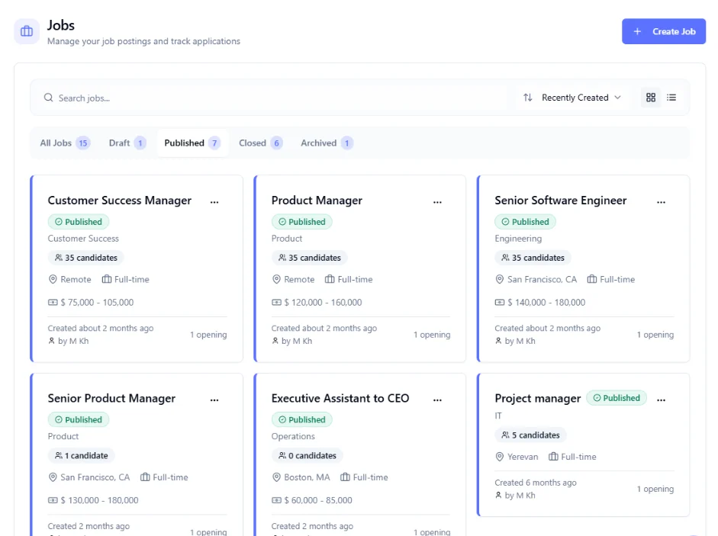This screenshot has height=536, width=718.
Task: Click 5 candidates badge on Project manager
Action: pyautogui.click(x=530, y=435)
